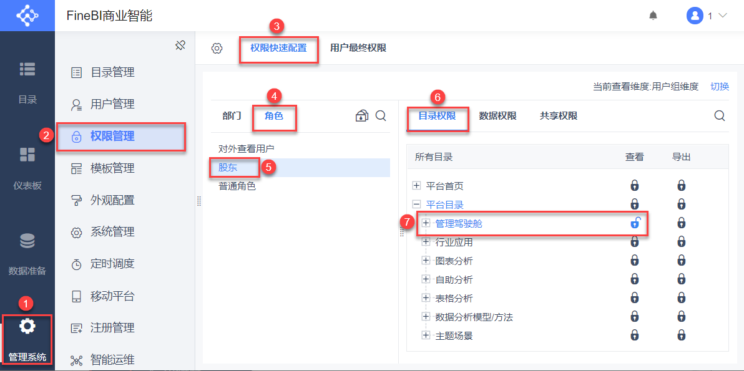The image size is (744, 371).
Task: Select the 普通角色 role
Action: pyautogui.click(x=237, y=186)
